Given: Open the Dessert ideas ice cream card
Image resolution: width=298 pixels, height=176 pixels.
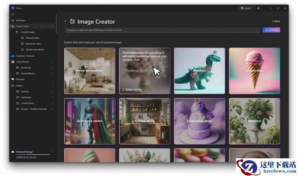Looking at the screenshot, I should coord(255,71).
